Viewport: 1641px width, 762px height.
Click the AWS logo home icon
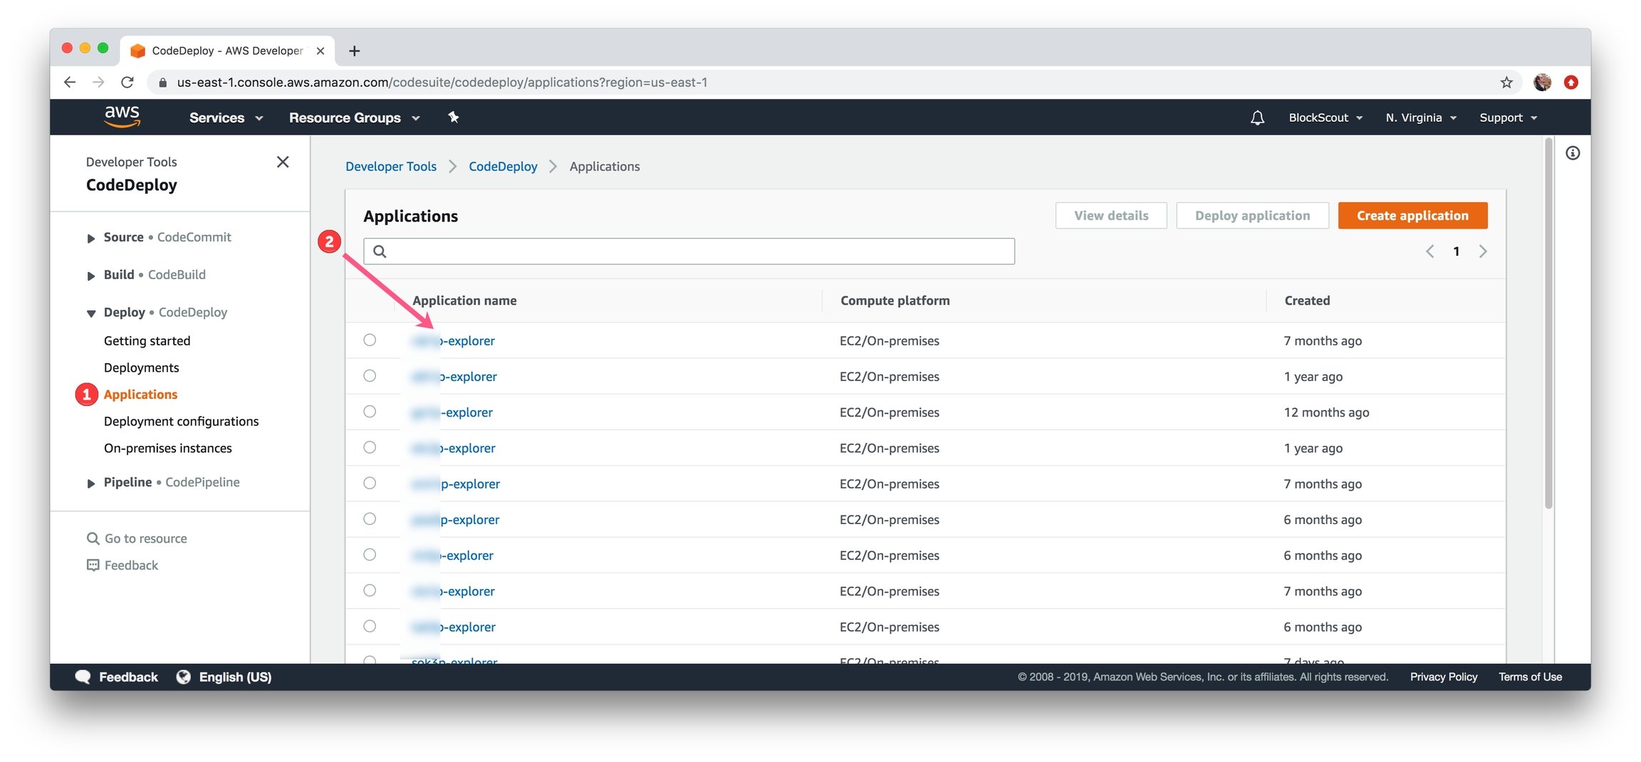point(122,117)
